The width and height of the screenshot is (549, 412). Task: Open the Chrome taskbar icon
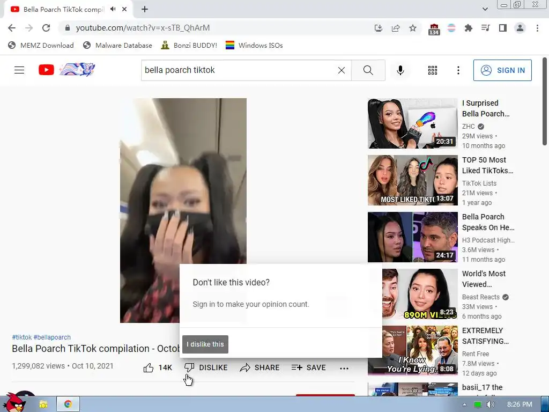(68, 404)
